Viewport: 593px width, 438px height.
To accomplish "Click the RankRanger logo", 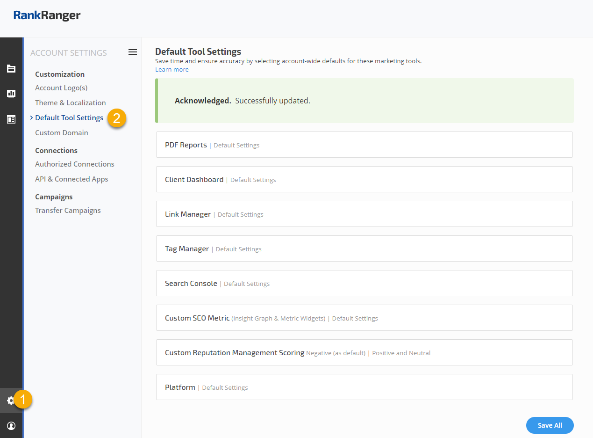I will pyautogui.click(x=47, y=15).
